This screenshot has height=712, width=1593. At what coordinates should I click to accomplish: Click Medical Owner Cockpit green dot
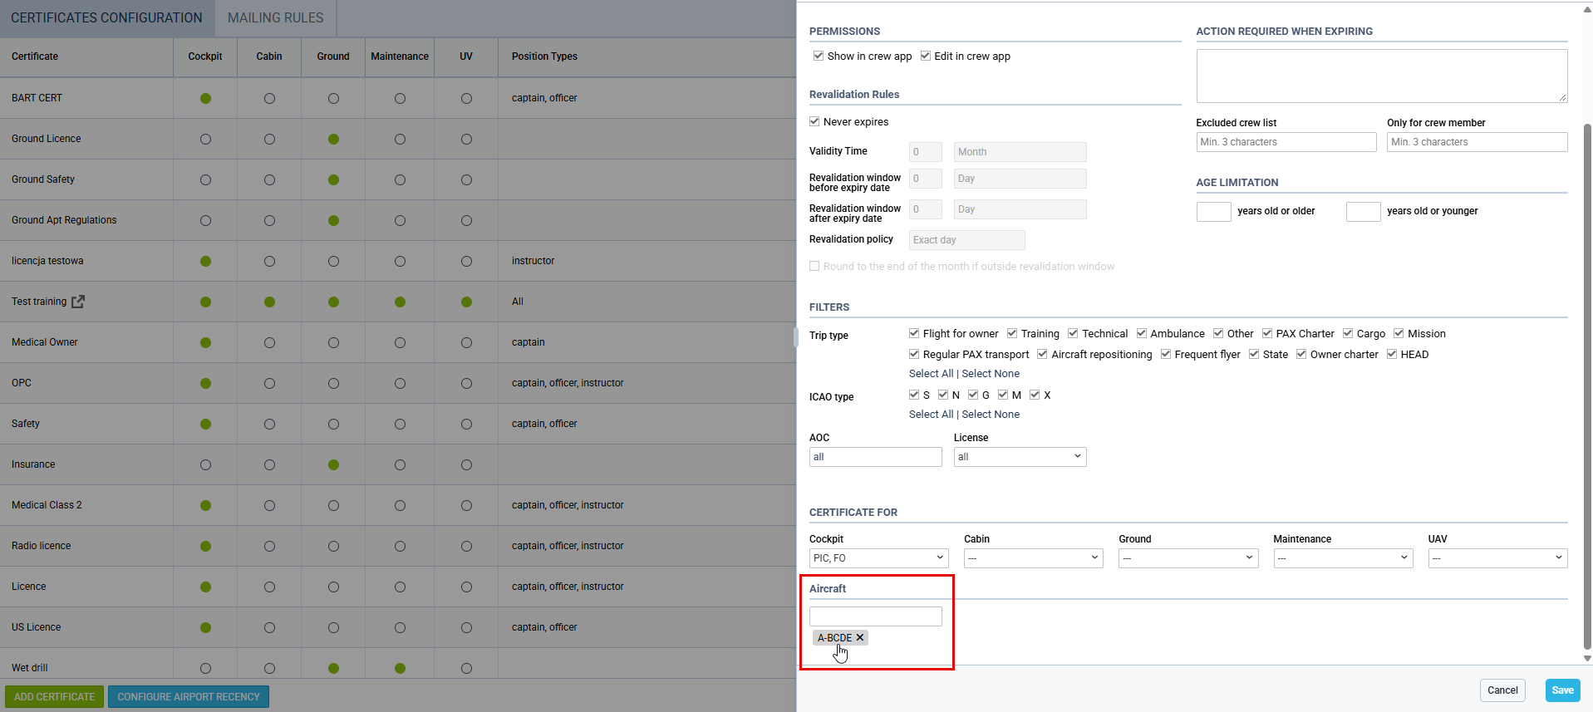click(x=205, y=342)
